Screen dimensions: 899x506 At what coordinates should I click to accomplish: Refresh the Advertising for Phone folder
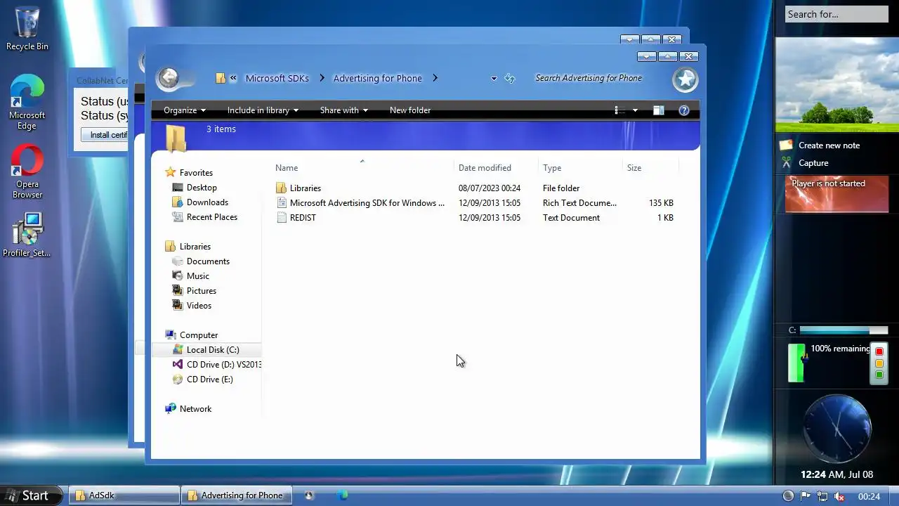510,79
